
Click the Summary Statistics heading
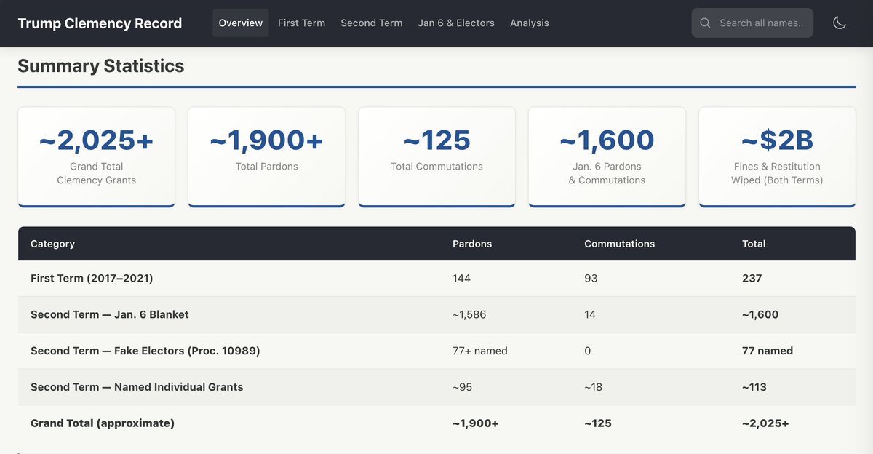tap(101, 66)
